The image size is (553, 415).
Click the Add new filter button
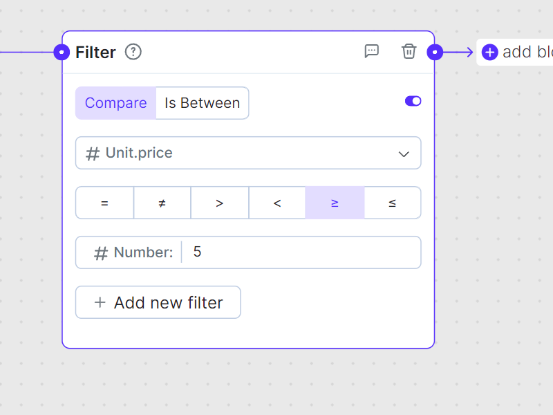point(158,302)
